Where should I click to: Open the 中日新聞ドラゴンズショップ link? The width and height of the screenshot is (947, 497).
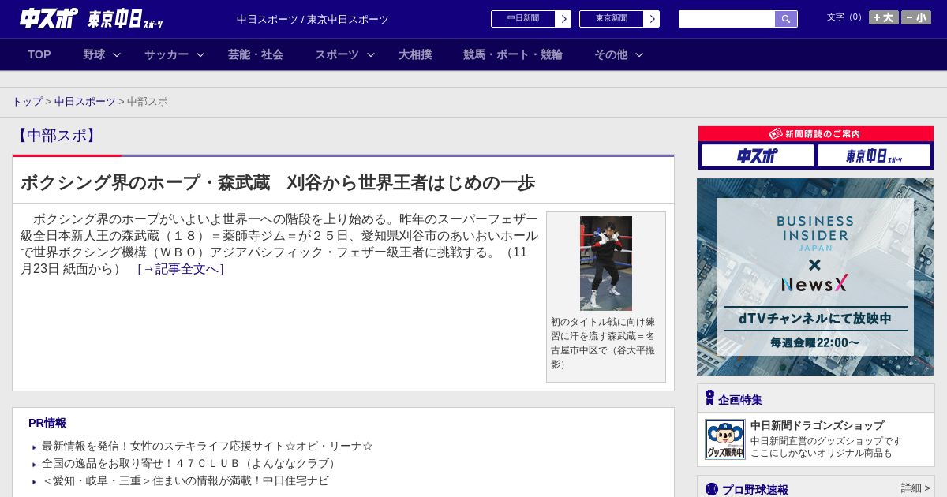coord(818,425)
